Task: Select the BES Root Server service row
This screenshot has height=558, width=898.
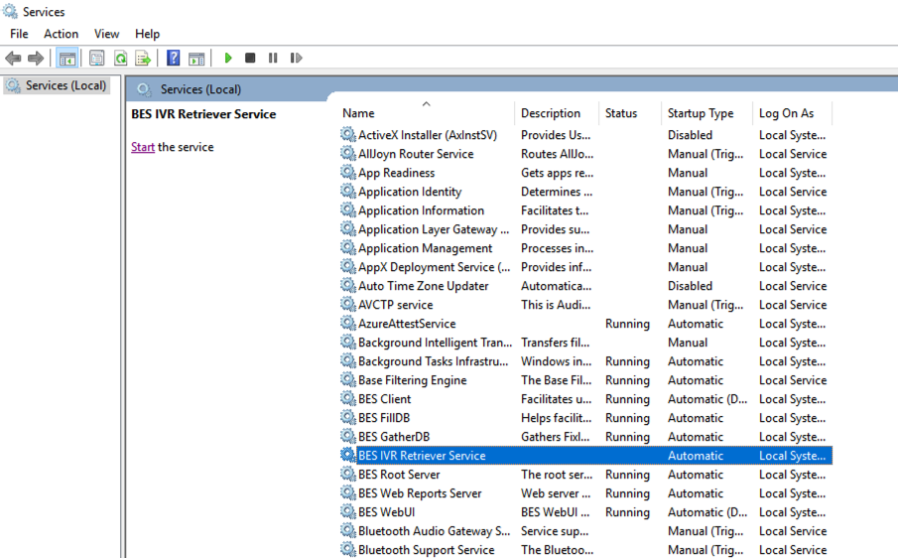Action: (x=399, y=475)
